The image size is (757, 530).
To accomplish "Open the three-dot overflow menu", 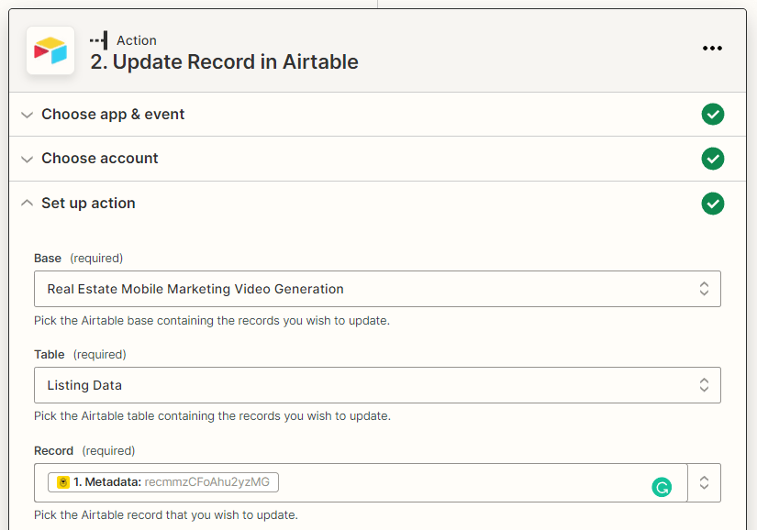I will 713,48.
